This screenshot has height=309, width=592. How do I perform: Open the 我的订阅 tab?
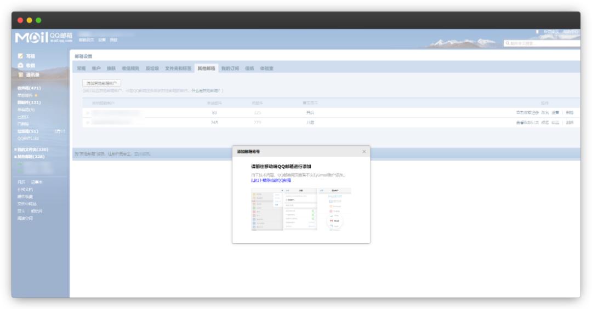coord(230,68)
